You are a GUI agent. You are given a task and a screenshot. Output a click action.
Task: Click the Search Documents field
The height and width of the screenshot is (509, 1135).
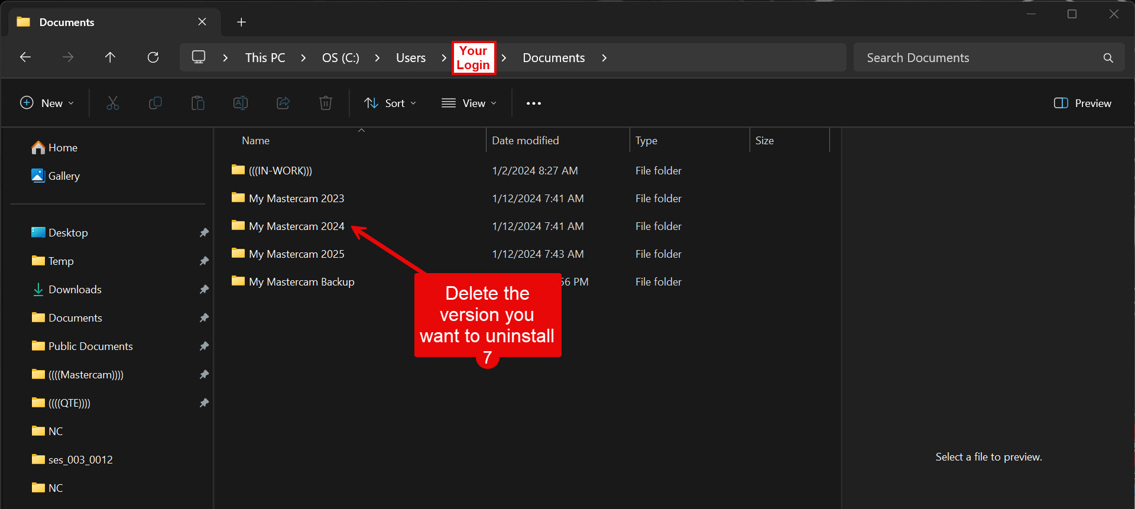(989, 58)
